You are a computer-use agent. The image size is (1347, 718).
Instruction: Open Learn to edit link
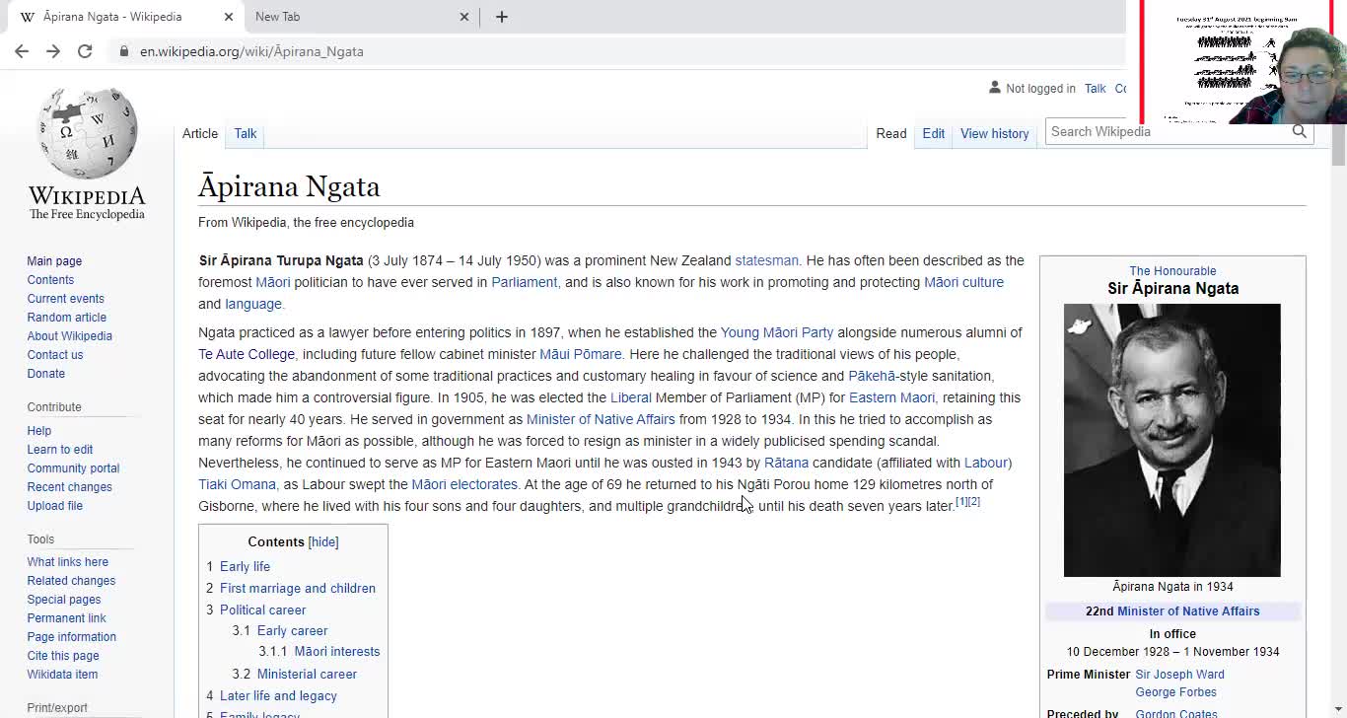[x=60, y=450]
